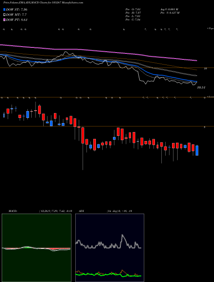Click the ADX panel title label
The height and width of the screenshot is (282, 214).
tap(82, 211)
